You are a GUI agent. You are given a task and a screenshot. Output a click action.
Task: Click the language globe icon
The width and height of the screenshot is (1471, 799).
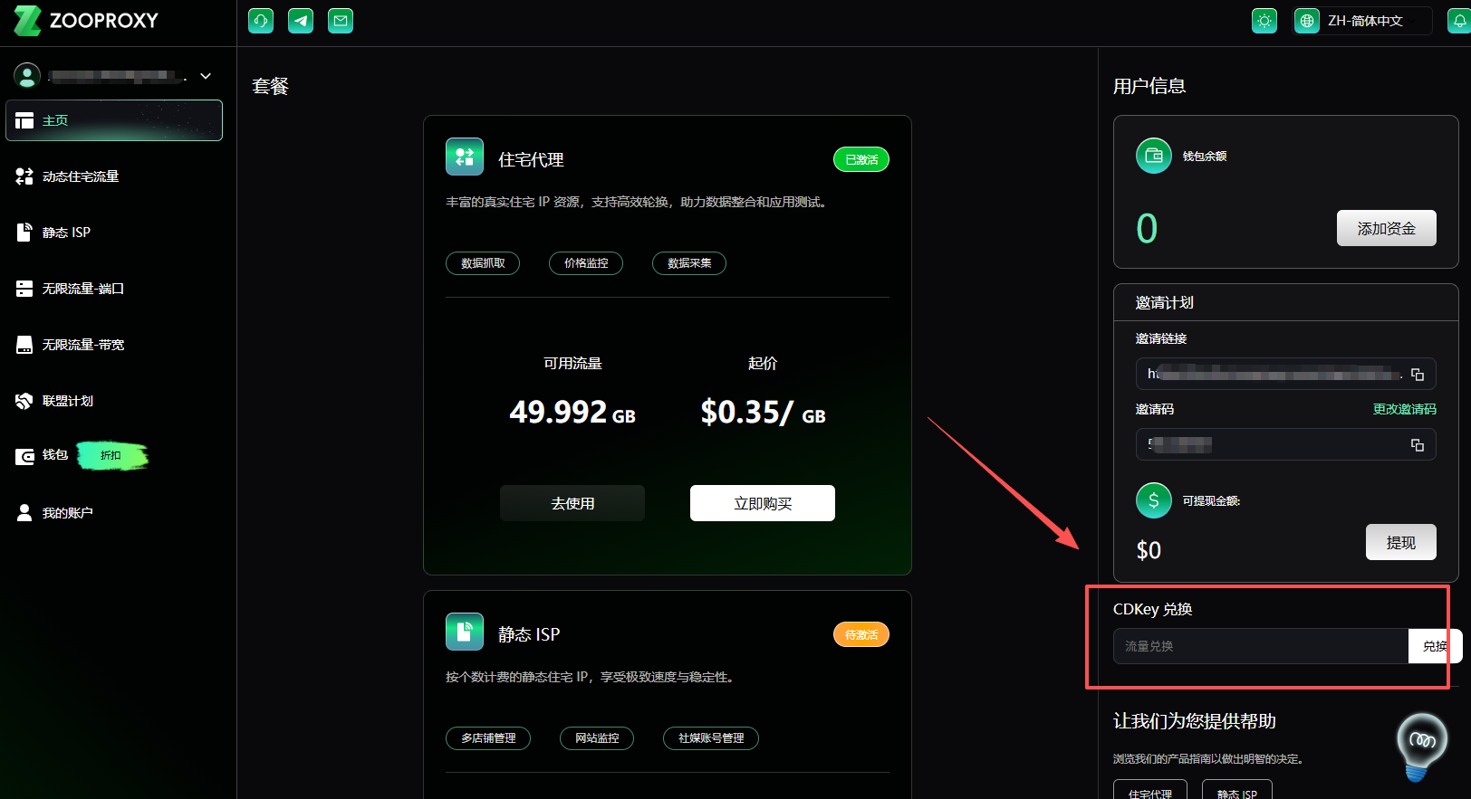click(1307, 21)
